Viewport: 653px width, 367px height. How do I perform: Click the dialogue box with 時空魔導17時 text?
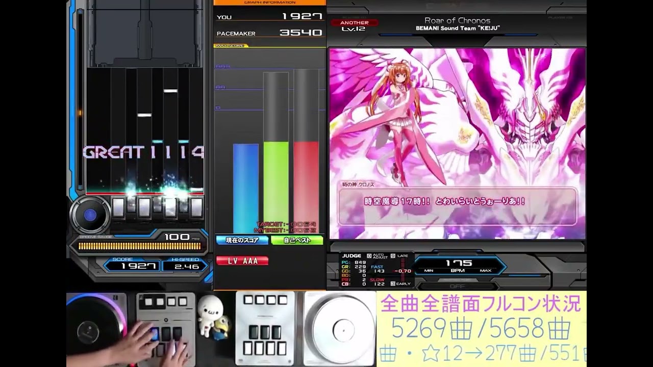tap(458, 206)
